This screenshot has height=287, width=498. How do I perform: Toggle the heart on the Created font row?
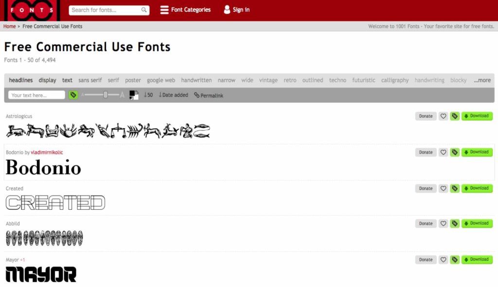click(x=443, y=188)
